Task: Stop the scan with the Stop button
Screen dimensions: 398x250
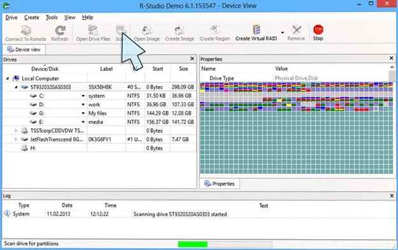Action: coord(318,33)
